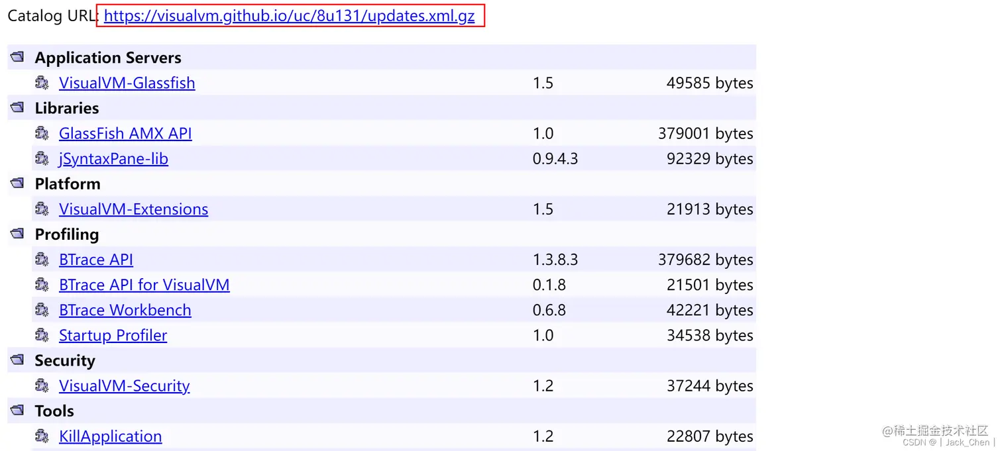
Task: Open the Startup Profiler link
Action: tap(113, 335)
